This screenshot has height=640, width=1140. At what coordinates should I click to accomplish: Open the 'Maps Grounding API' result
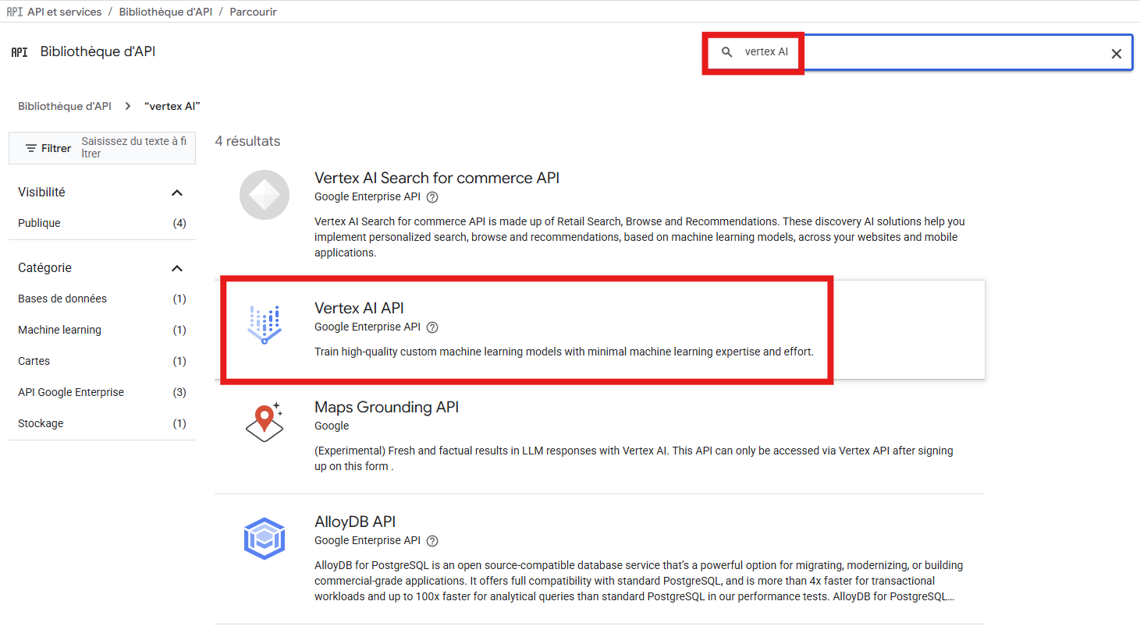pyautogui.click(x=386, y=407)
